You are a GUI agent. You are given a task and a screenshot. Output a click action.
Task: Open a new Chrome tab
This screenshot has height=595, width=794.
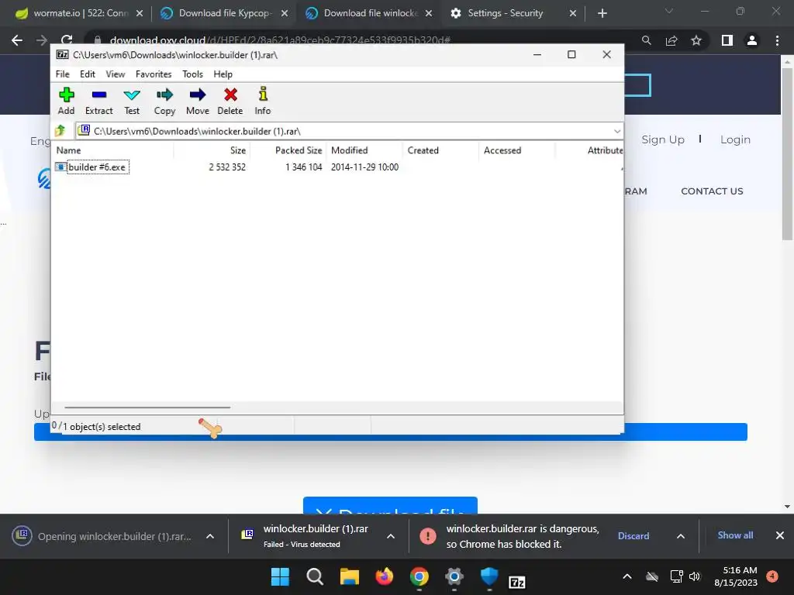tap(602, 13)
